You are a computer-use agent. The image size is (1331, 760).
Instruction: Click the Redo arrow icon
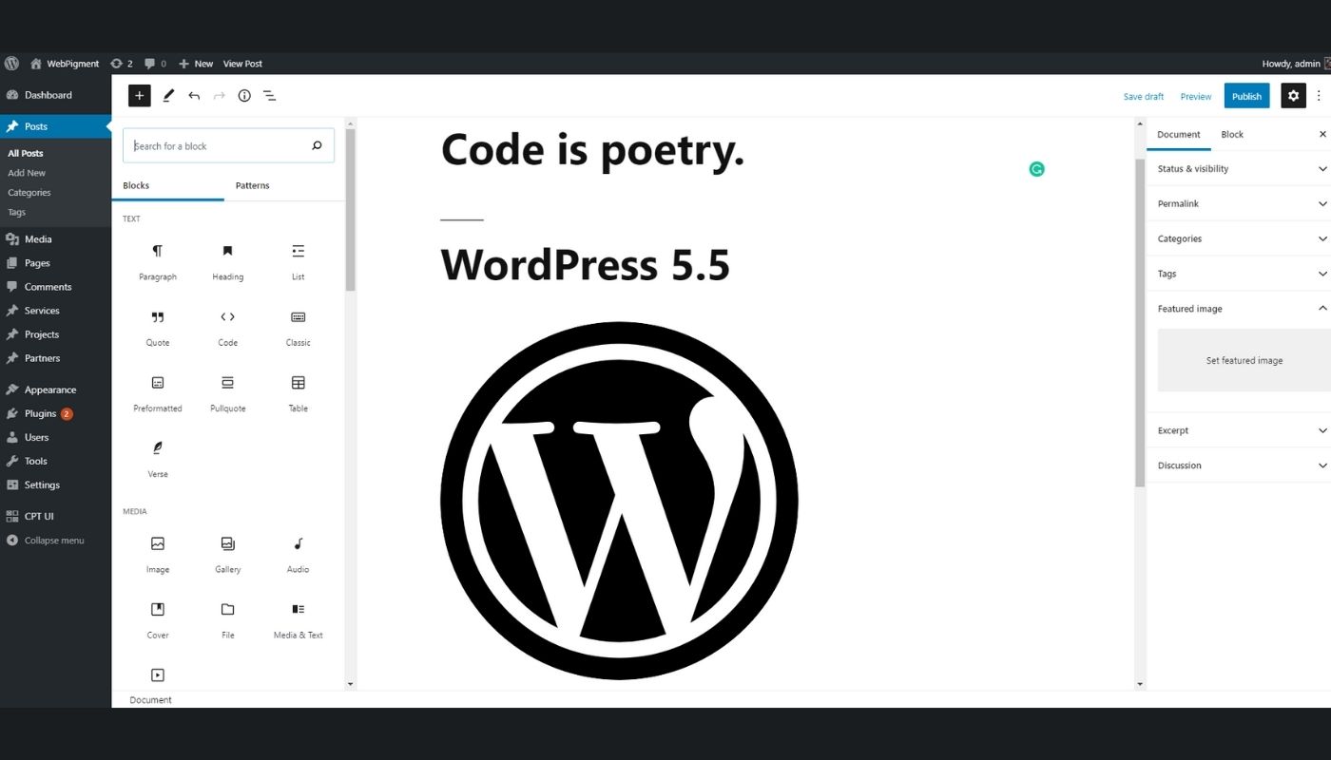pyautogui.click(x=220, y=95)
